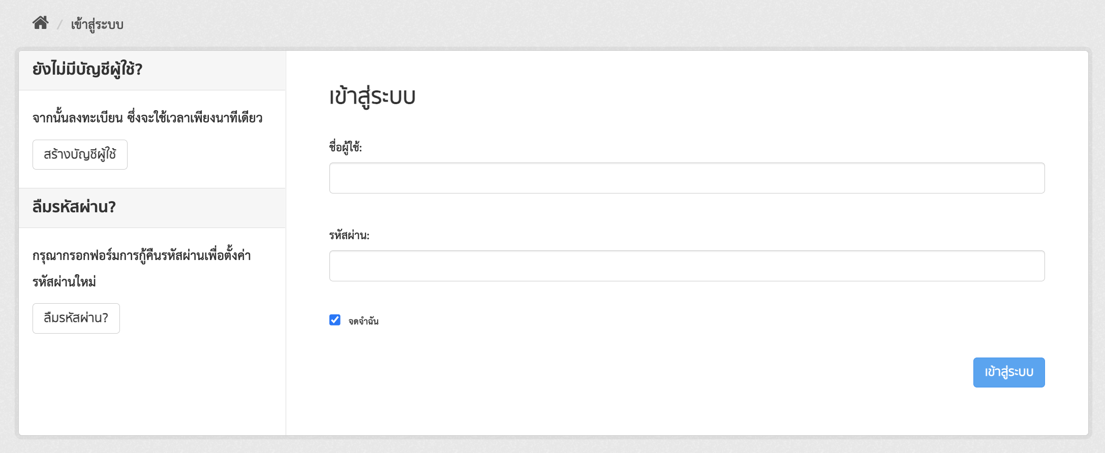Click the รหัสผ่าน: label
The height and width of the screenshot is (453, 1105).
tap(349, 235)
